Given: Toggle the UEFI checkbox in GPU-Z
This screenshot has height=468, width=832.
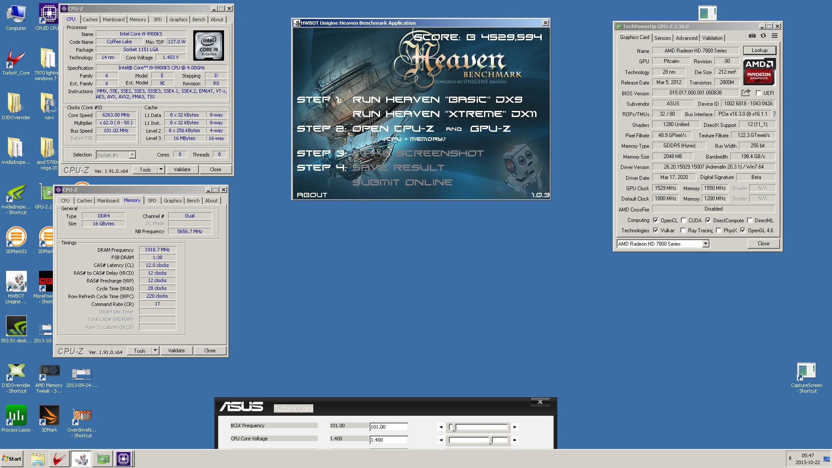Looking at the screenshot, I should (x=758, y=93).
